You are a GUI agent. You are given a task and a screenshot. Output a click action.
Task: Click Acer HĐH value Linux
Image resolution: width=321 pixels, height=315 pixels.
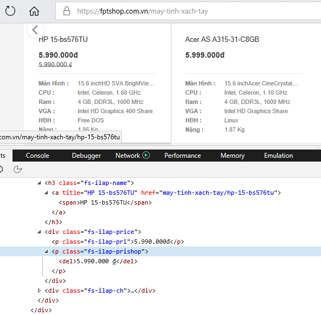[231, 120]
